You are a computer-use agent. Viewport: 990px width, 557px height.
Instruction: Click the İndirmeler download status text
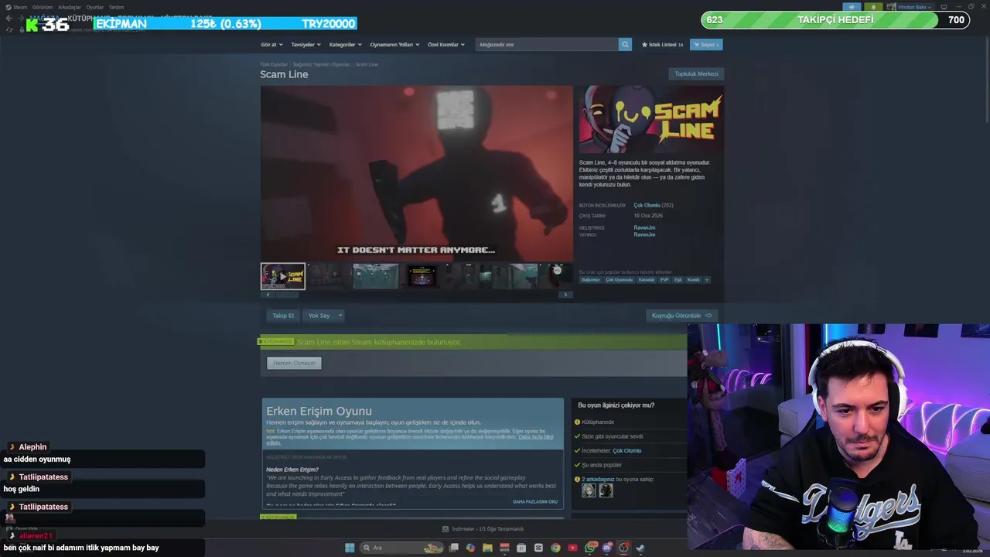click(x=488, y=529)
